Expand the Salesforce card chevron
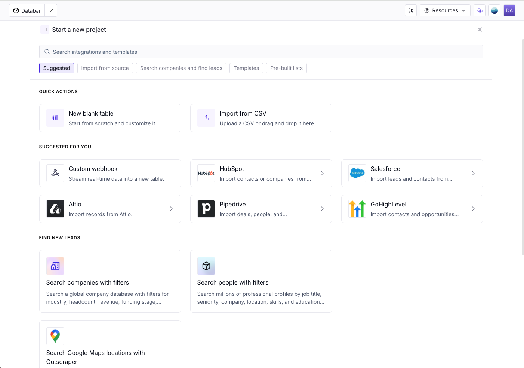The image size is (524, 368). pos(473,173)
